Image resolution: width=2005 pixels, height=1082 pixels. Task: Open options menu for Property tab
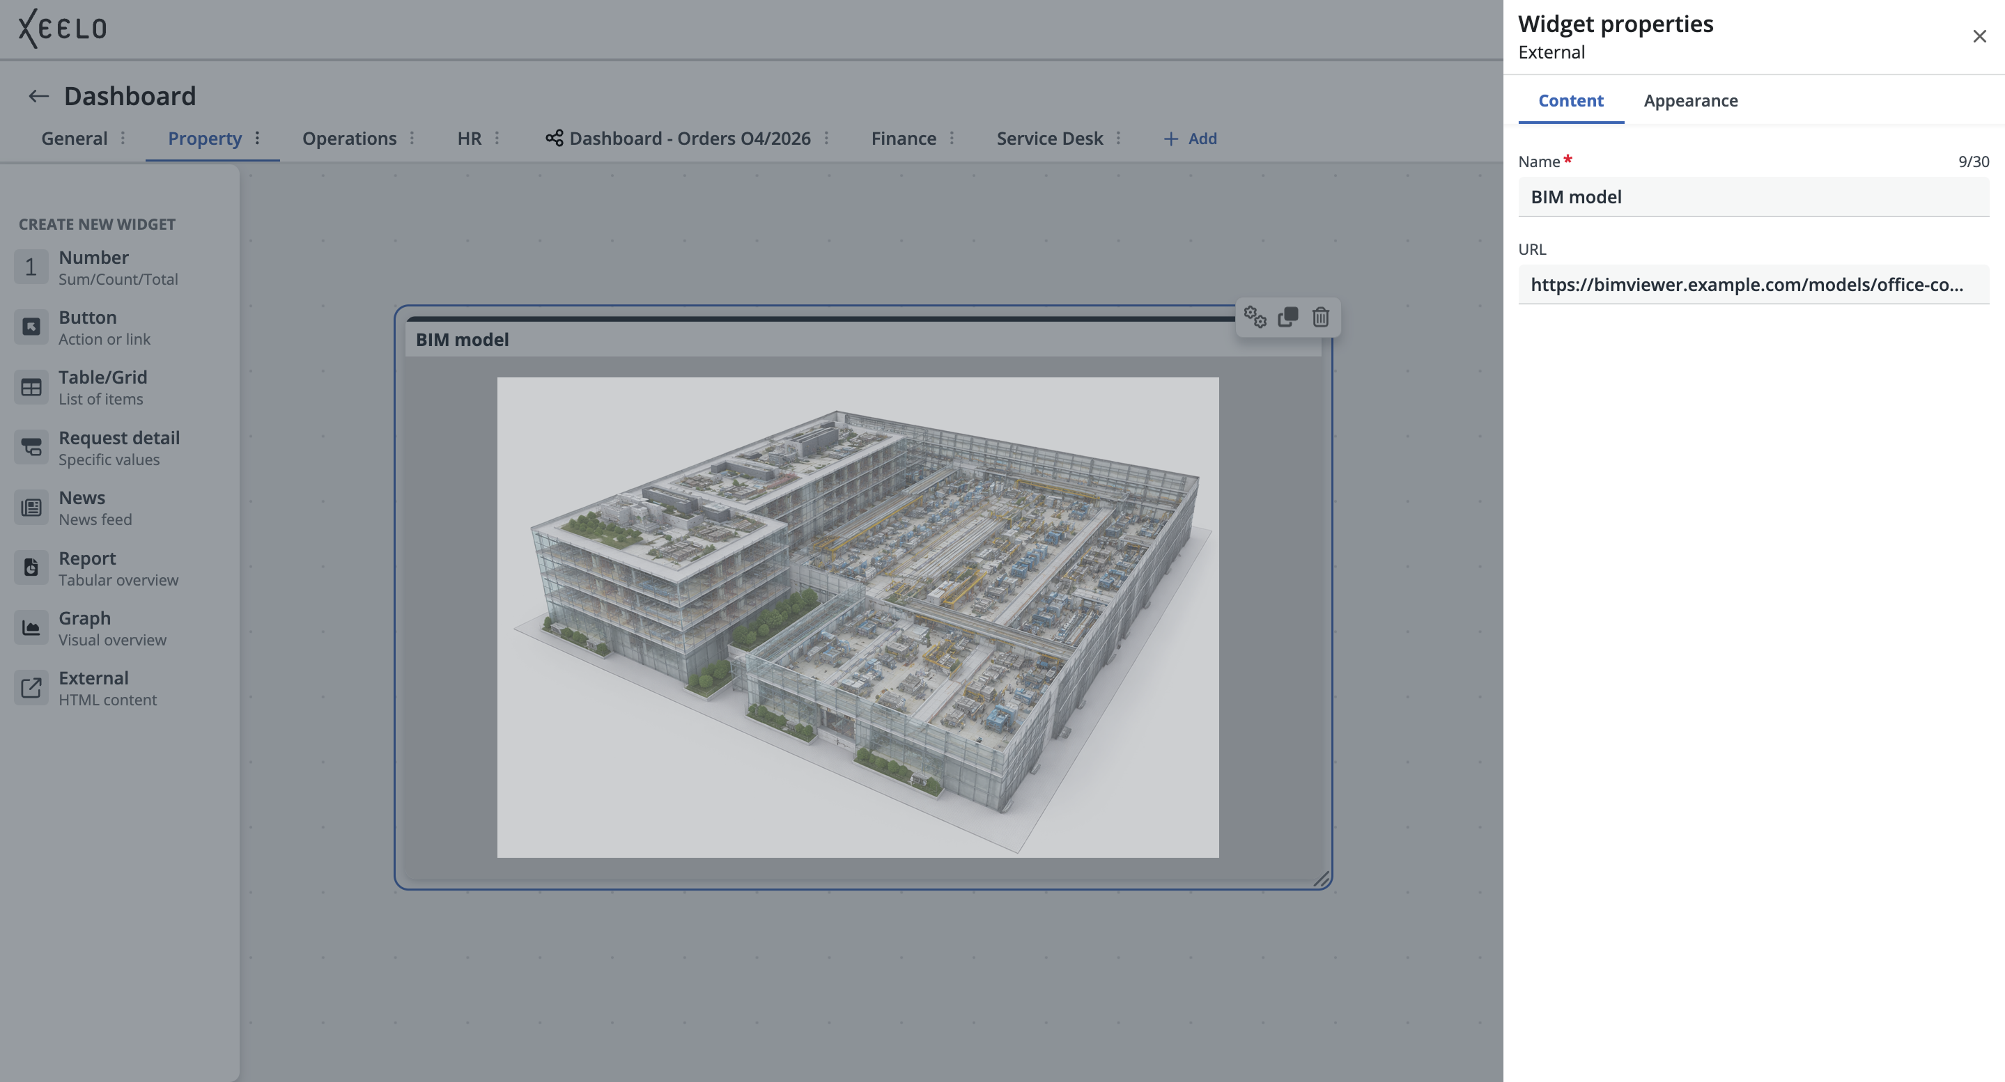tap(257, 139)
